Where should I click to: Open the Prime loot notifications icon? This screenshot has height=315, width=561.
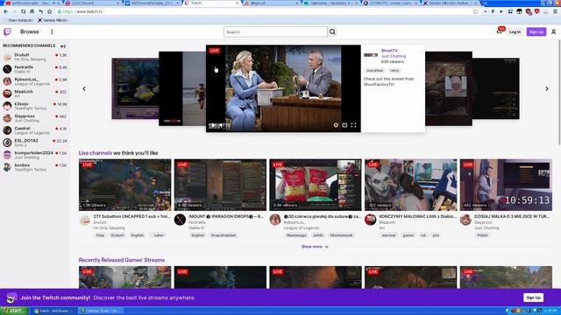pyautogui.click(x=500, y=31)
